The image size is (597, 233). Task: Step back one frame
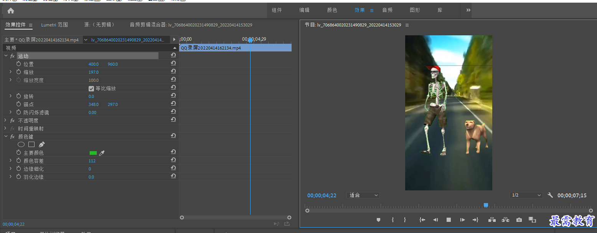tap(435, 220)
